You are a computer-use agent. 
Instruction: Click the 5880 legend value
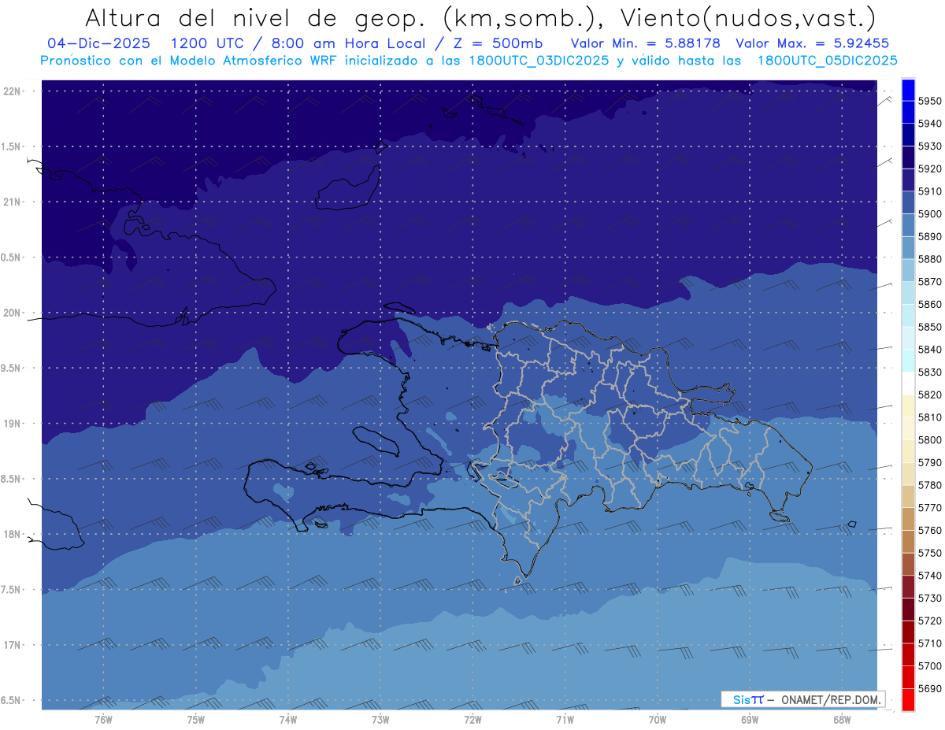(929, 259)
